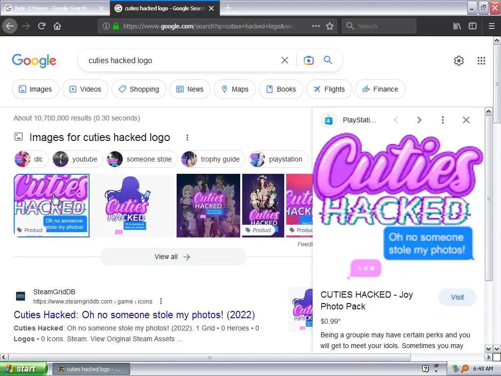This screenshot has height=376, width=501.
Task: Open the side panel three-dot menu
Action: click(442, 120)
